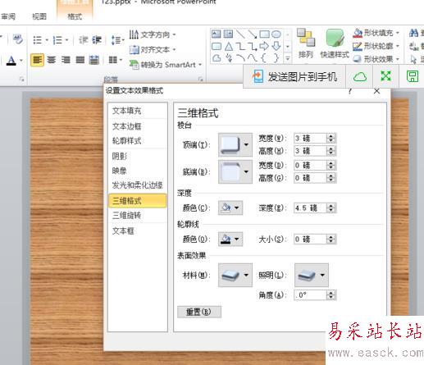Click the 重置 reset button
Image resolution: width=424 pixels, height=365 pixels.
pos(199,312)
